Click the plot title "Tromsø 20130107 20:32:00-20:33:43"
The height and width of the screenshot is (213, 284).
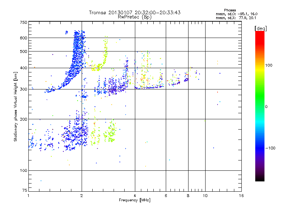135,12
